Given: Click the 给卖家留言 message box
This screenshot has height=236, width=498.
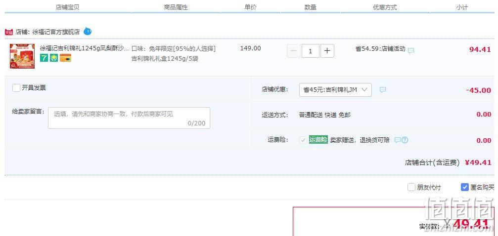Looking at the screenshot, I should (129, 118).
